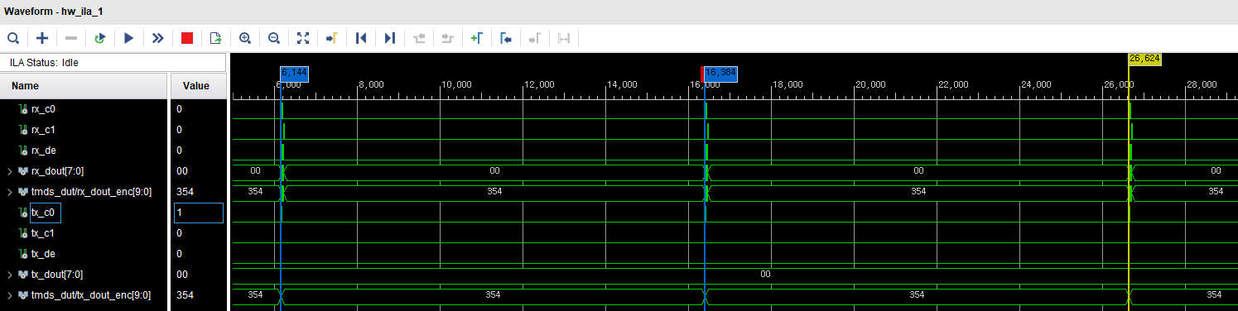Click the zoom out magnifier icon
Viewport: 1238px width, 311px height.
pos(274,38)
